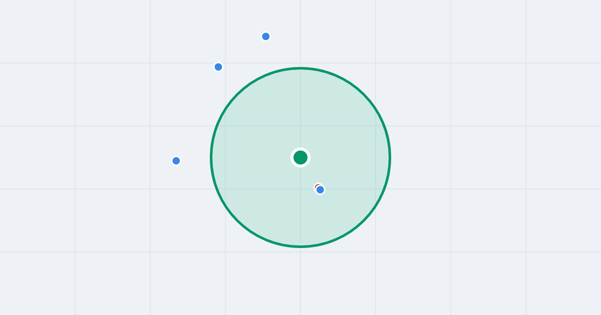Click shaded area between center and left ring edge
Viewport: 601px width, 315px height.
(x=253, y=157)
